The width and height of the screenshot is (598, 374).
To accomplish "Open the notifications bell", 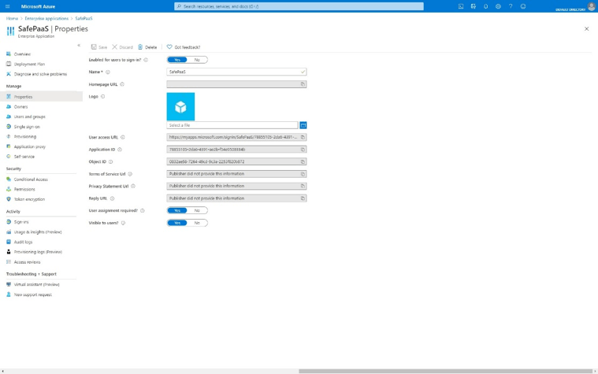I will [x=485, y=6].
